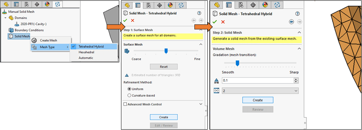Click the Boundary Conditions icon
The width and height of the screenshot is (362, 130).
[x=11, y=30]
